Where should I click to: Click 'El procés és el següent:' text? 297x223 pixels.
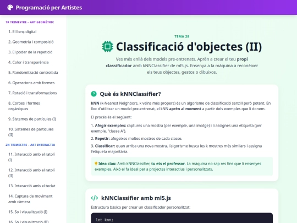(x=111, y=117)
